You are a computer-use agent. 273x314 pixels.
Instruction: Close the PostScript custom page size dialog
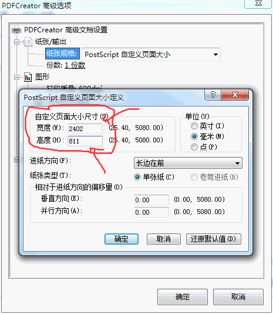[x=235, y=95]
